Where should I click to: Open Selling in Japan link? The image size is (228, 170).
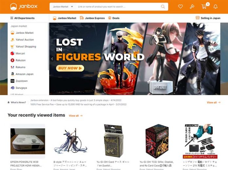(208, 18)
